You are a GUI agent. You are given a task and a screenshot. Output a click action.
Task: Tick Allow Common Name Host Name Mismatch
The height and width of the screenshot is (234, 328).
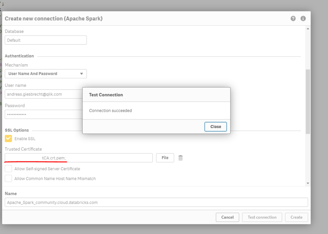coord(8,178)
